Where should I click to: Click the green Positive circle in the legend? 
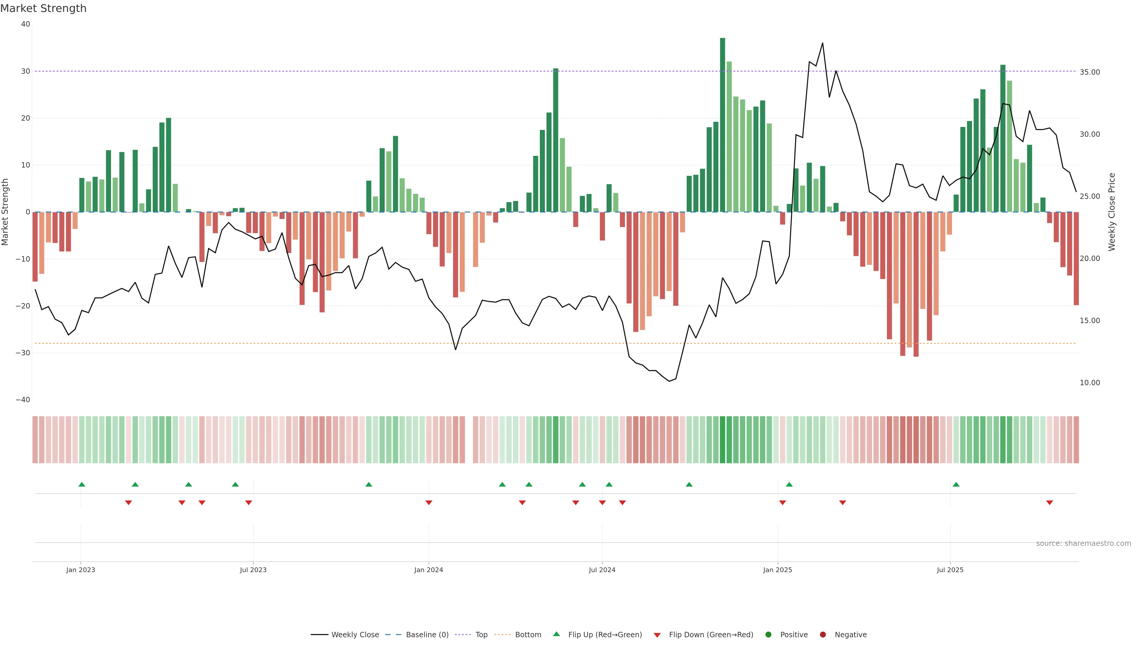(x=768, y=634)
